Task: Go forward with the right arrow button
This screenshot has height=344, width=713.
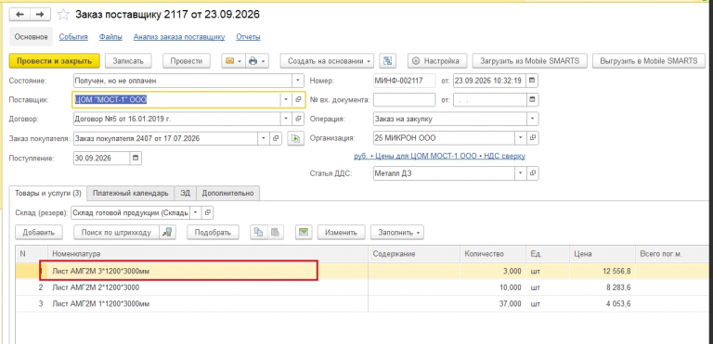Action: 40,15
